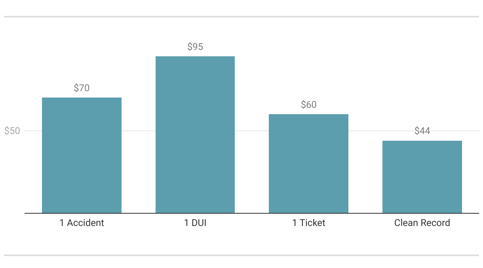Select the $44 value label
Image resolution: width=483 pixels, height=268 pixels.
422,131
